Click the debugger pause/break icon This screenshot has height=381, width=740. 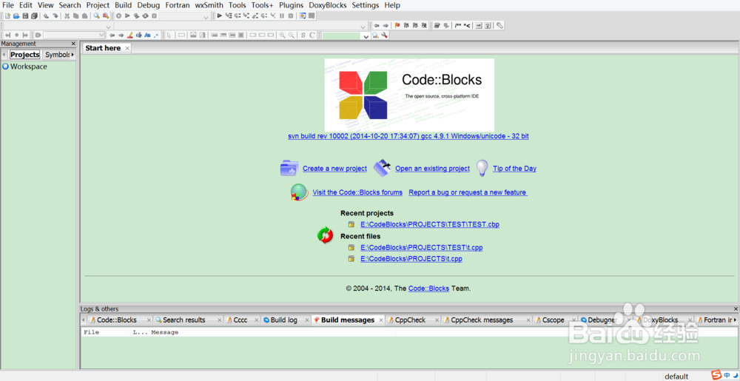click(282, 16)
